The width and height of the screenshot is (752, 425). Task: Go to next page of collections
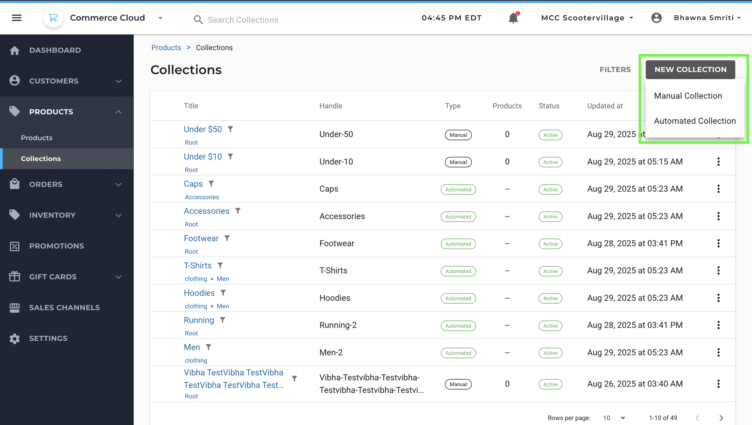(721, 418)
